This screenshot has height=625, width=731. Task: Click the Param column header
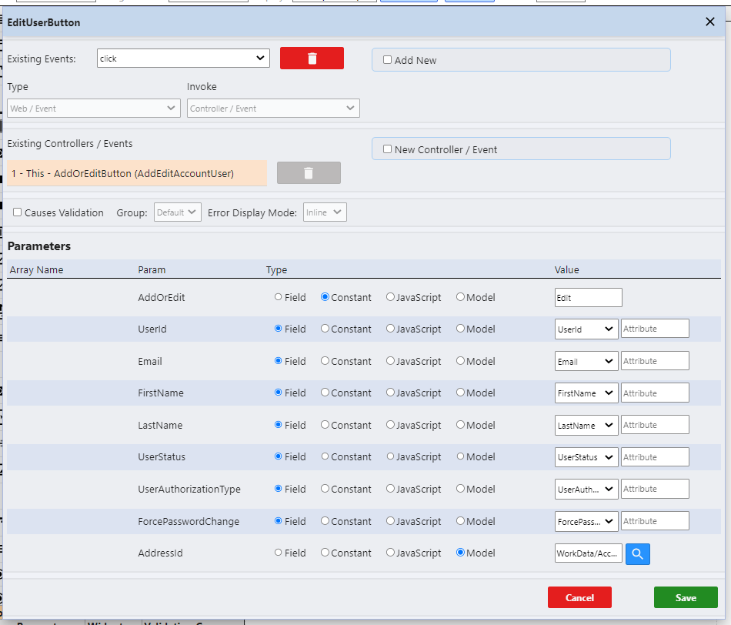pos(152,269)
